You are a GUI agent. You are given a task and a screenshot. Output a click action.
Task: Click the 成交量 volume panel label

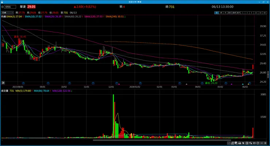click(5, 91)
